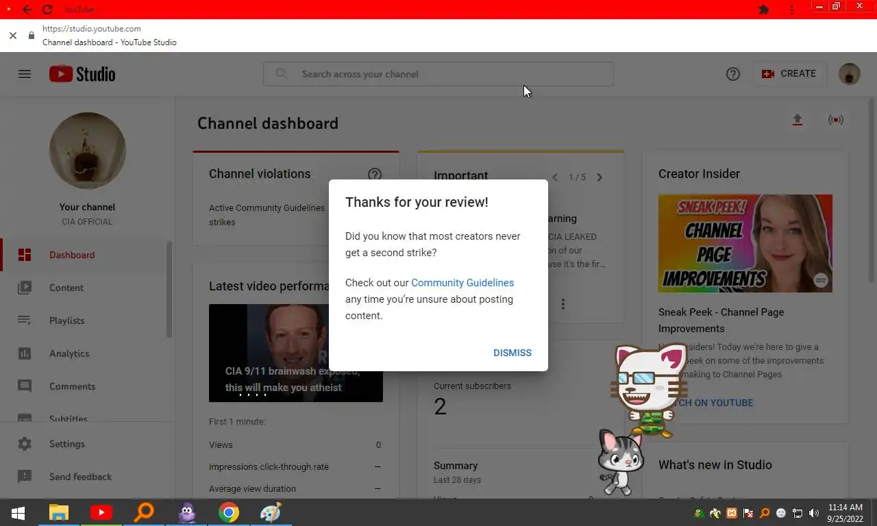The height and width of the screenshot is (526, 877).
Task: Click the Upload videos icon
Action: click(x=798, y=120)
